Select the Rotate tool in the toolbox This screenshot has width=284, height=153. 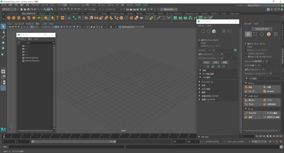(3, 48)
